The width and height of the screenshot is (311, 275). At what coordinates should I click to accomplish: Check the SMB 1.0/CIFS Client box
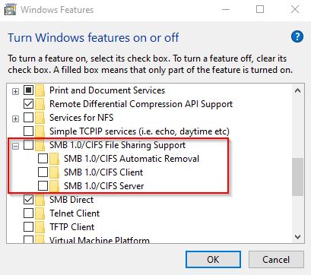tap(43, 172)
